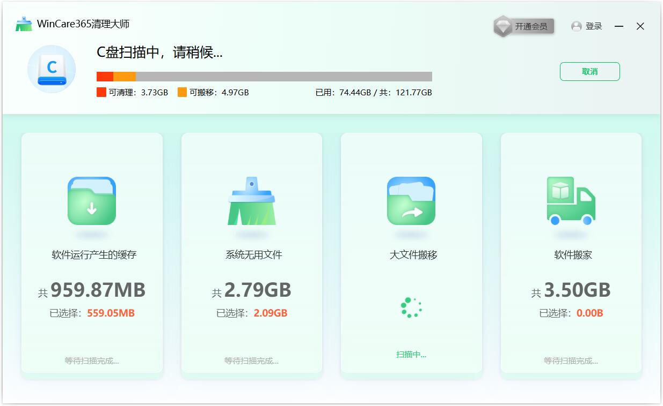Viewport: 663px width, 406px height.
Task: Click the loading spinner on 大文件搬移 card
Action: click(x=411, y=306)
